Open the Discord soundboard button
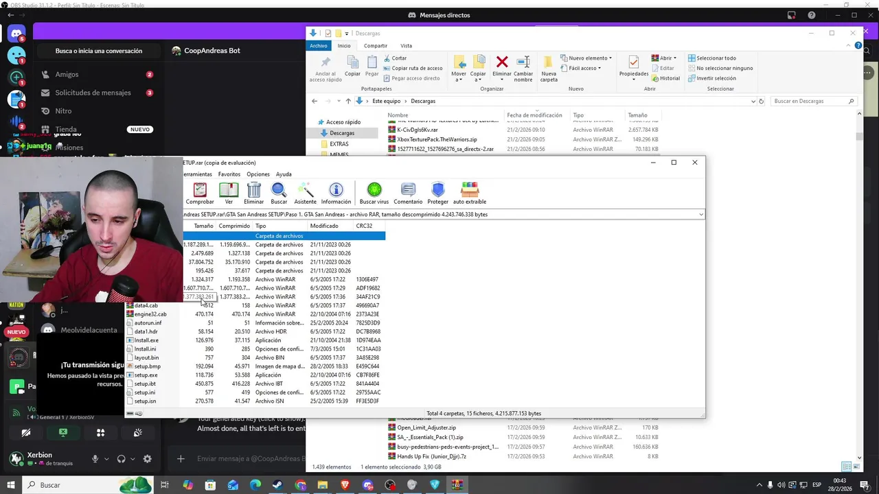Viewport: 879px width, 494px height. tap(137, 432)
